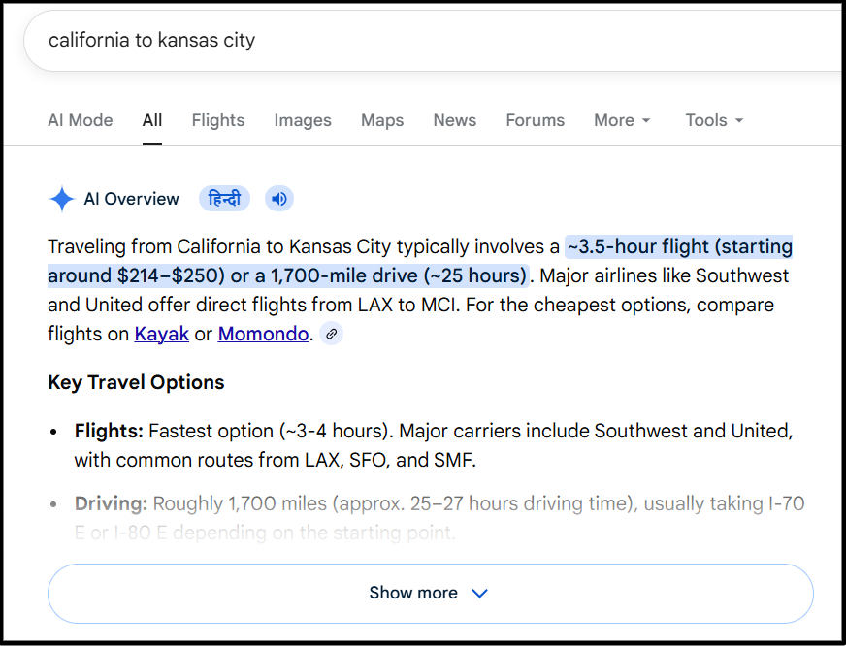Switch AI Overview language to Hindi
Viewport: 846px width, 646px height.
pos(225,199)
